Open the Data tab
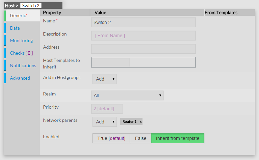Viewport: 259px width, 160px height. click(x=15, y=28)
